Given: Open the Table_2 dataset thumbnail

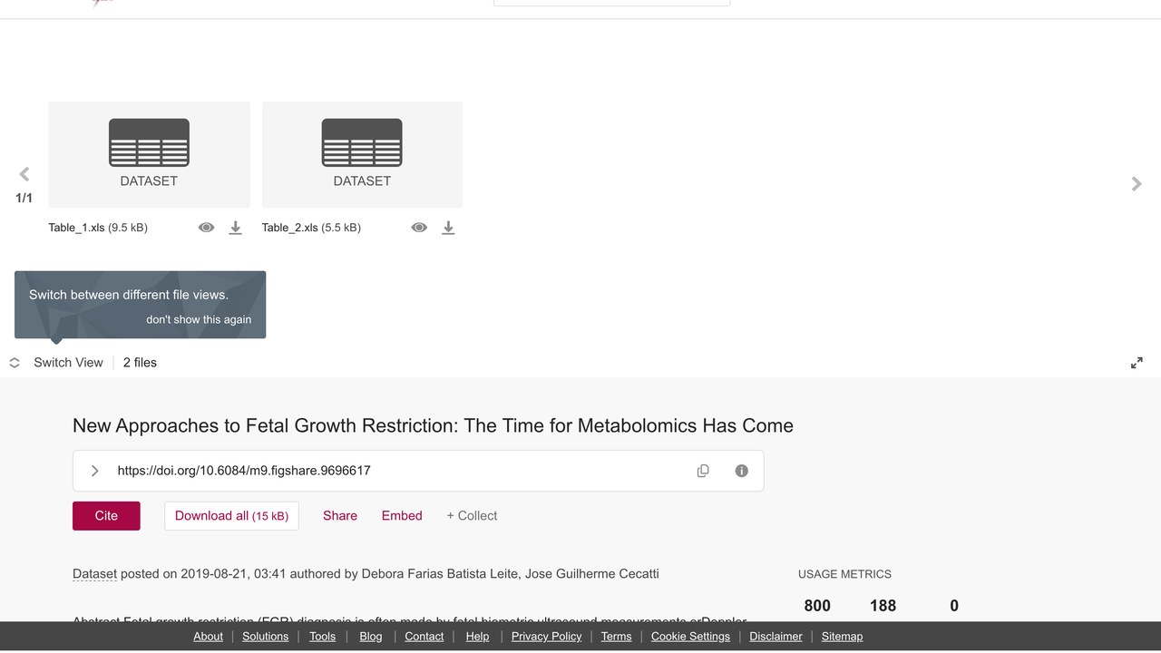Looking at the screenshot, I should tap(362, 154).
